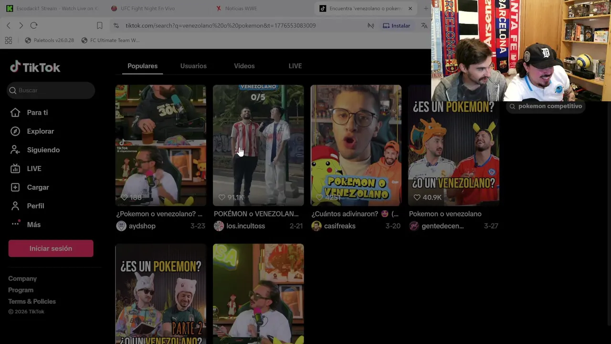Screen dimensions: 611x344
Task: Open aydshop video thumbnail
Action: pos(161,145)
